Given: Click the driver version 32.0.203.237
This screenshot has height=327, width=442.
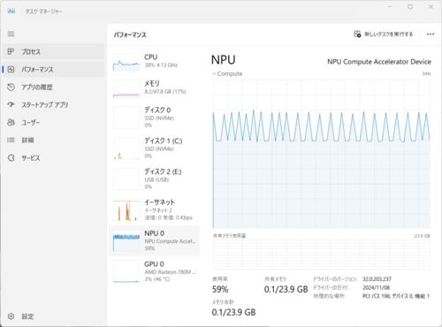Looking at the screenshot, I should pos(377,279).
